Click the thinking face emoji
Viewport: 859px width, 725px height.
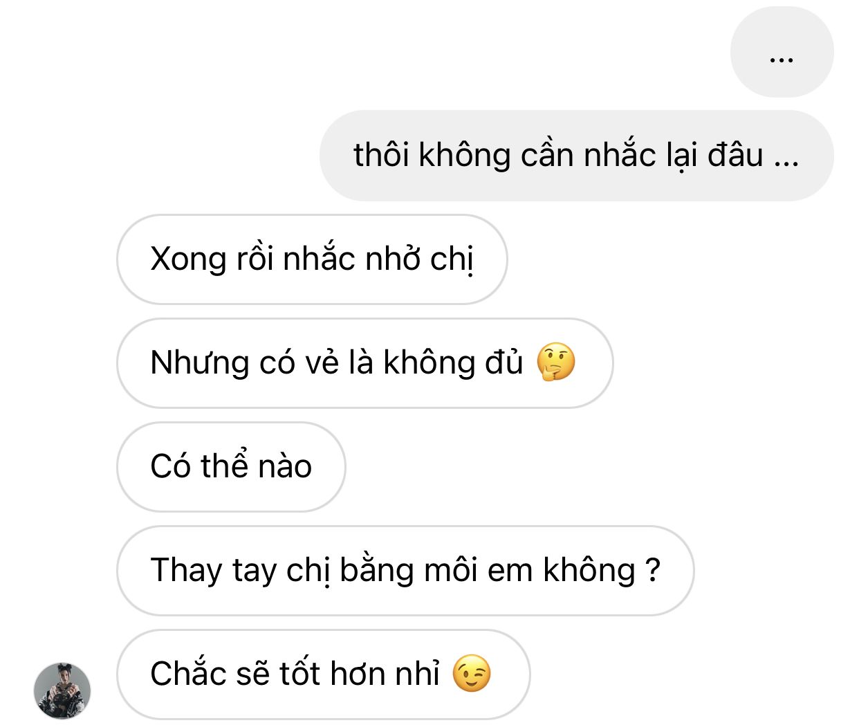tap(556, 362)
